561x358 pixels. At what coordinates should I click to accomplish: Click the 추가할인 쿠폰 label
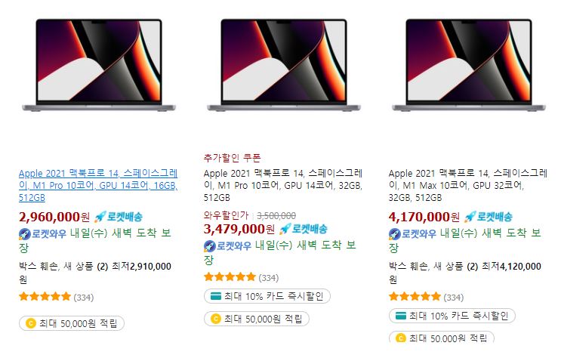(x=233, y=158)
